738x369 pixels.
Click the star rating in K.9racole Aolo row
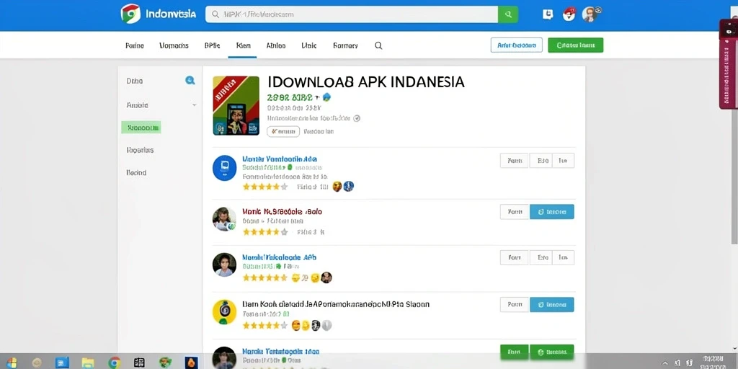(x=265, y=232)
